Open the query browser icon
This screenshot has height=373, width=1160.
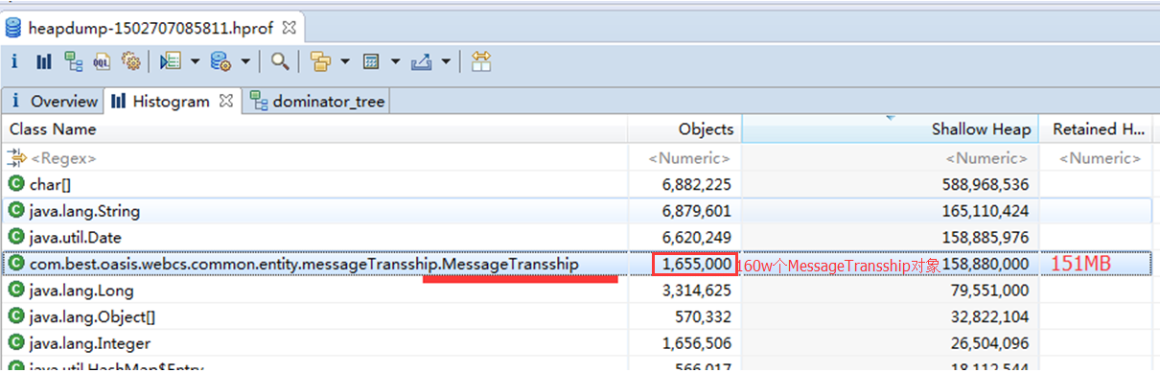(x=220, y=61)
